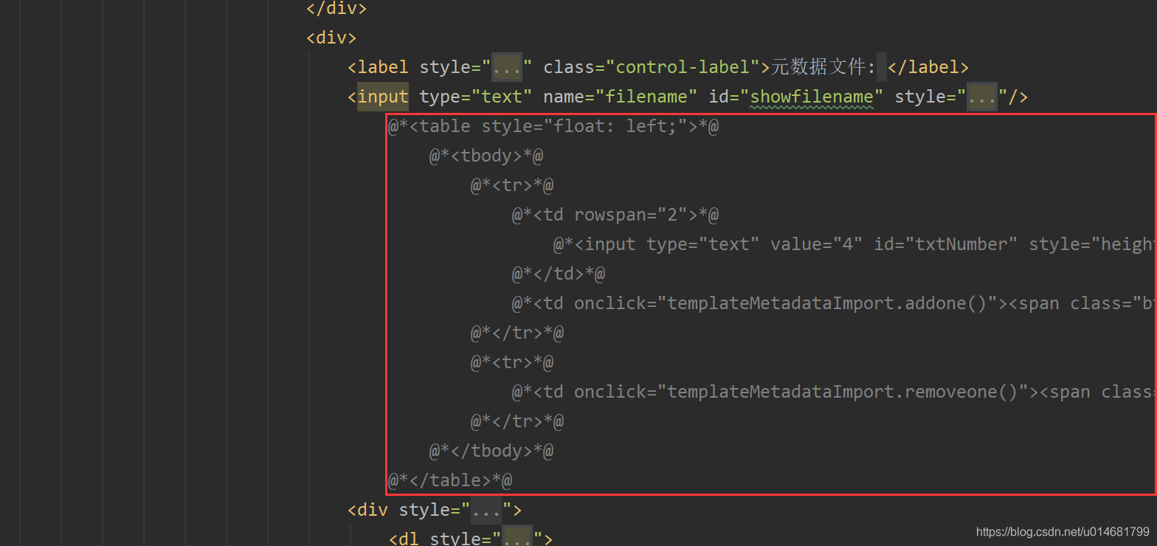Click the commented </table> closing line
This screenshot has width=1157, height=546.
coord(451,480)
